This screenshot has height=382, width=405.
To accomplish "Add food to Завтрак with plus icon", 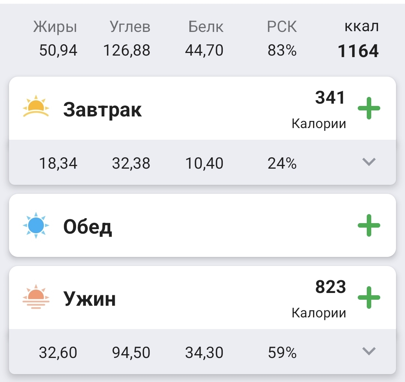I will tap(369, 109).
